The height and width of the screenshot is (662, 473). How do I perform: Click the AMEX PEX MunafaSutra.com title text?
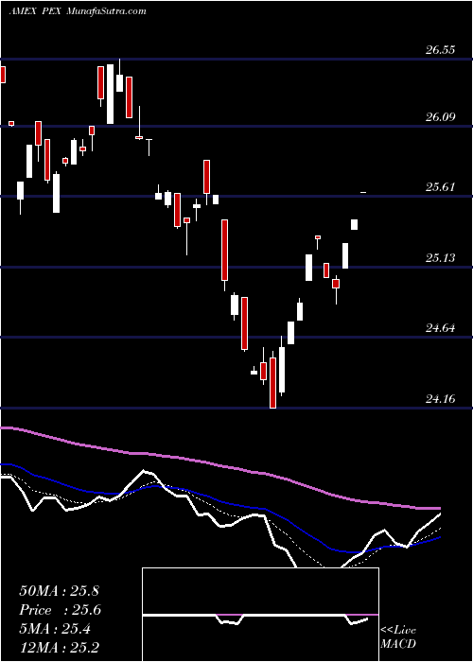coord(78,11)
